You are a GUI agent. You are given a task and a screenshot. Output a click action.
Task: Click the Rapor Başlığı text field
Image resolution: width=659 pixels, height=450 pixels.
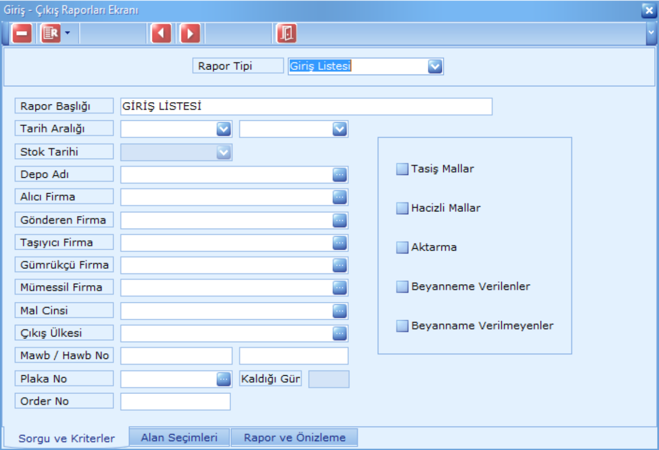pos(306,106)
